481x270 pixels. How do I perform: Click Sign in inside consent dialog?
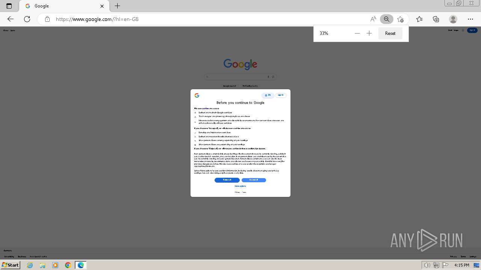[281, 95]
